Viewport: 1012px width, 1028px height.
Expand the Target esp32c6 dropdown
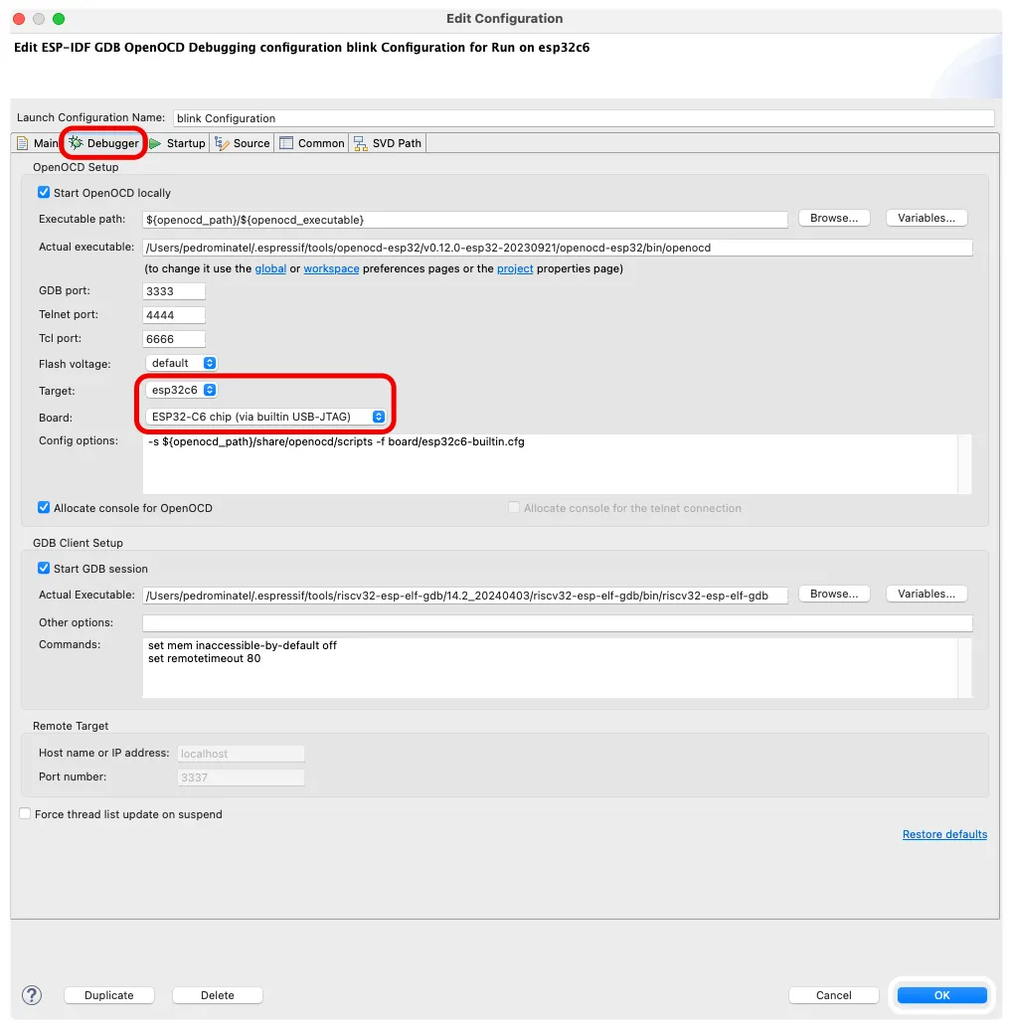point(182,391)
